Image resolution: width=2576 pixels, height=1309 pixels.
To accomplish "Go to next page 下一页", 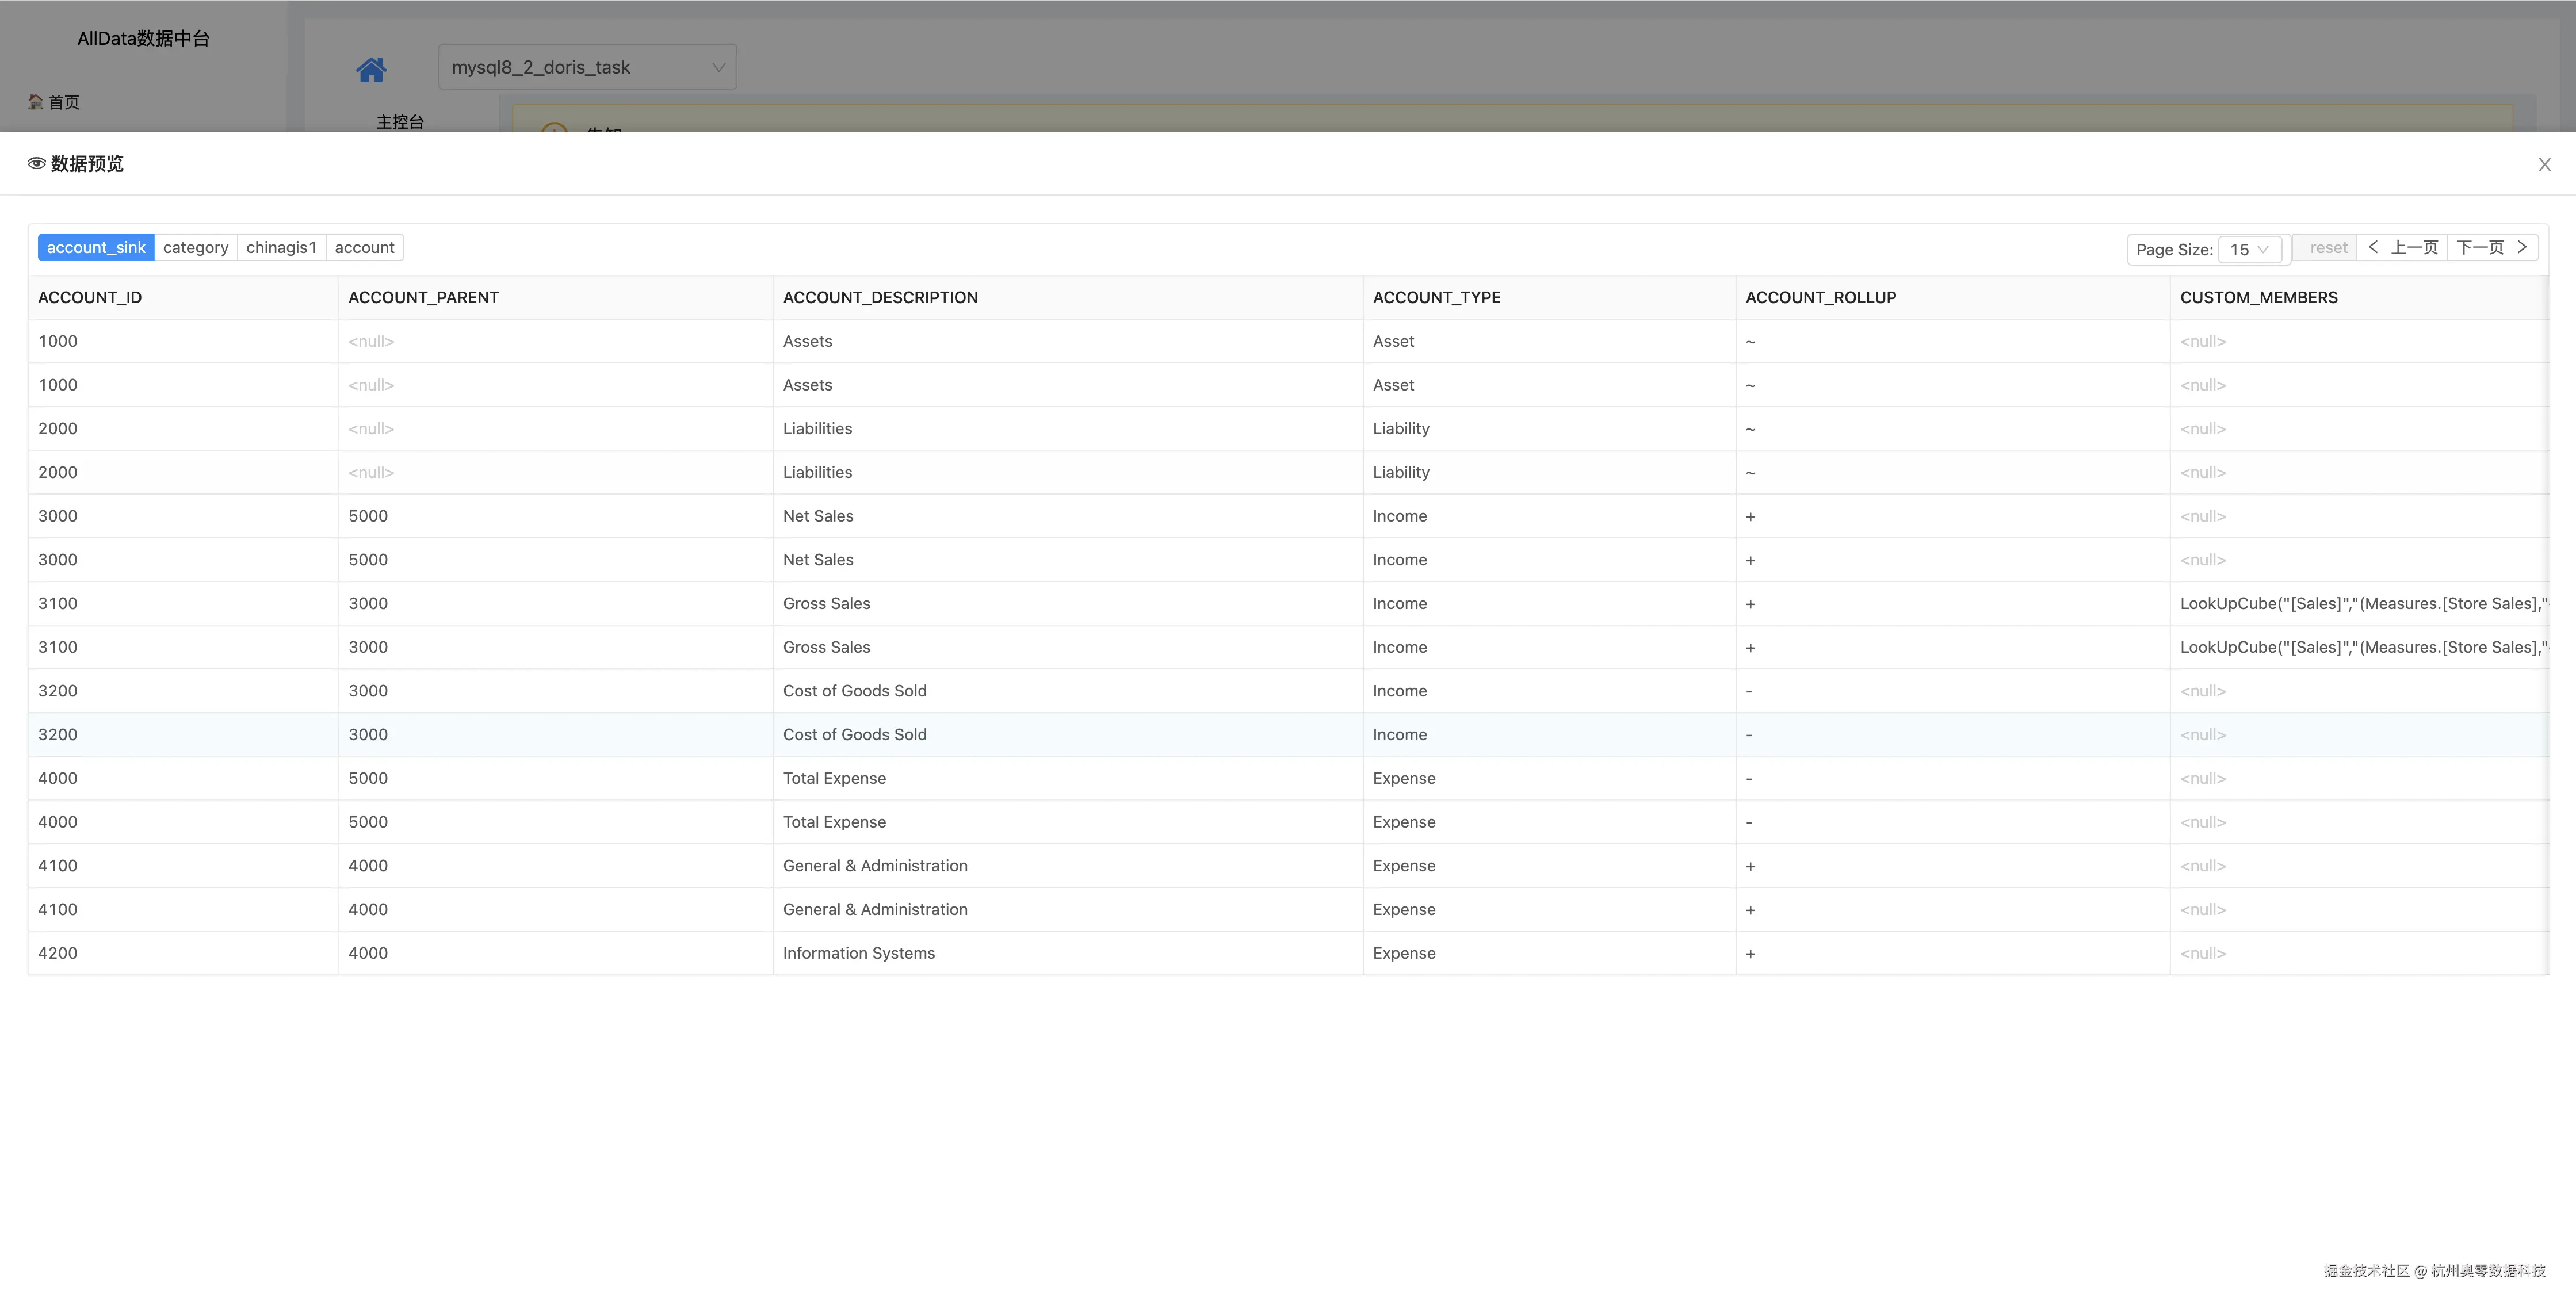I will pos(2492,248).
